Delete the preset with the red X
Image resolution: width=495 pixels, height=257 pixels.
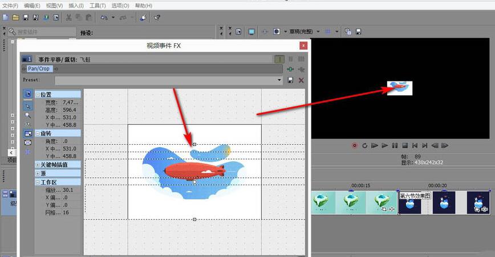[x=301, y=80]
